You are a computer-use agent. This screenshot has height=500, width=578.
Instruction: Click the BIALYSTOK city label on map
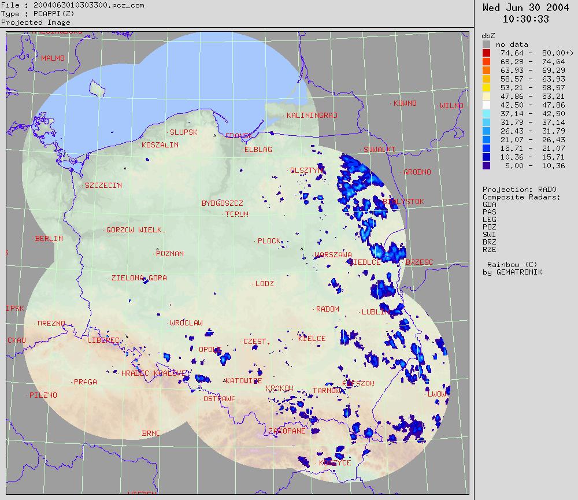(x=403, y=202)
